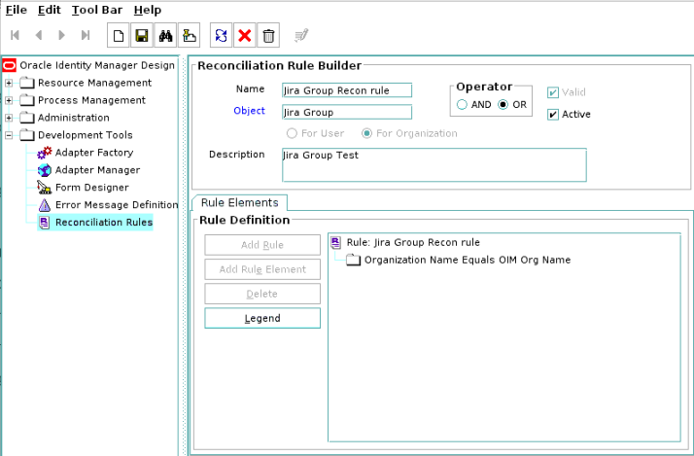694x456 pixels.
Task: Expand the Administration tree node
Action: pyautogui.click(x=9, y=118)
